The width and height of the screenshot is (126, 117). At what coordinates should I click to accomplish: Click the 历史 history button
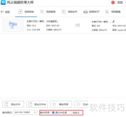tap(81, 104)
